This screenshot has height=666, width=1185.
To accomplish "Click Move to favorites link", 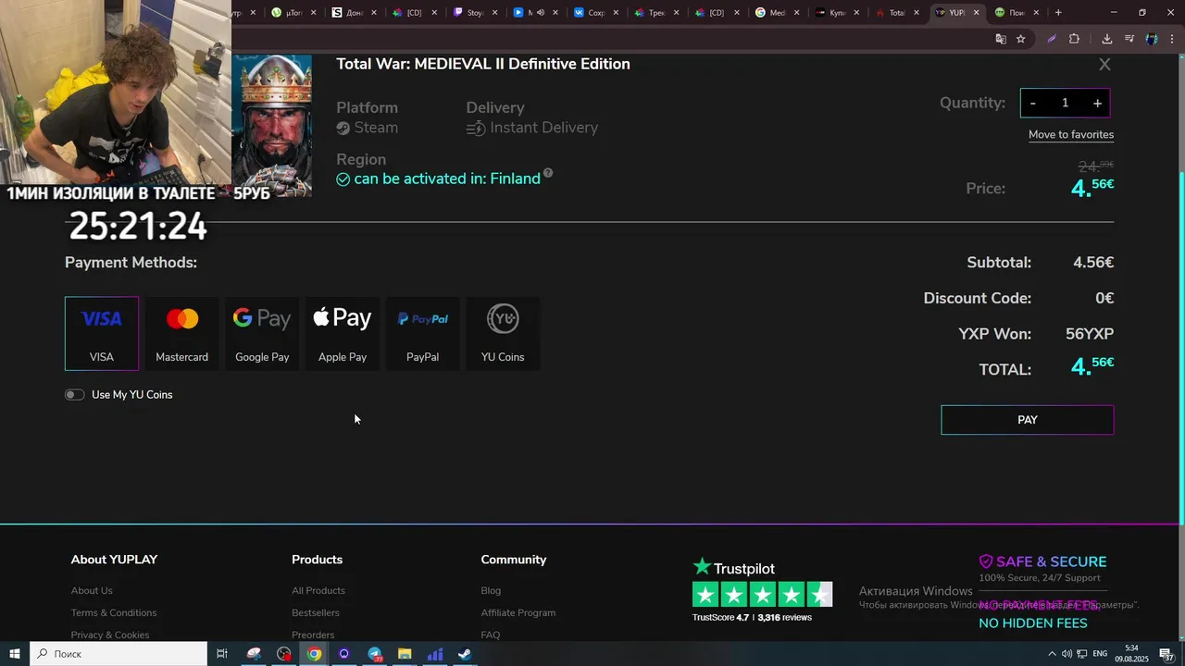I will pyautogui.click(x=1071, y=135).
